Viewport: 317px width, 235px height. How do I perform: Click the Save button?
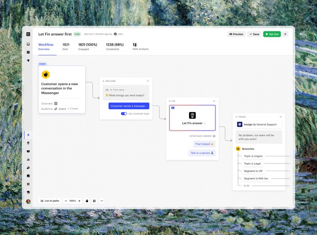pyautogui.click(x=254, y=34)
